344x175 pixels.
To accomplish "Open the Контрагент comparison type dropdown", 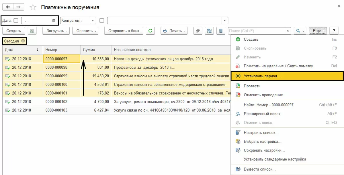I will point(93,21).
